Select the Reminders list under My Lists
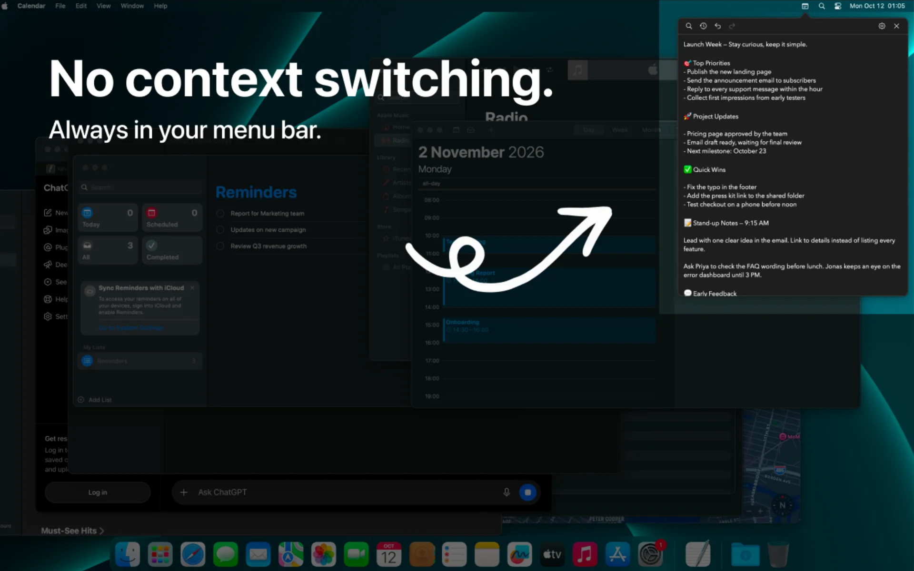The height and width of the screenshot is (571, 914). (140, 361)
